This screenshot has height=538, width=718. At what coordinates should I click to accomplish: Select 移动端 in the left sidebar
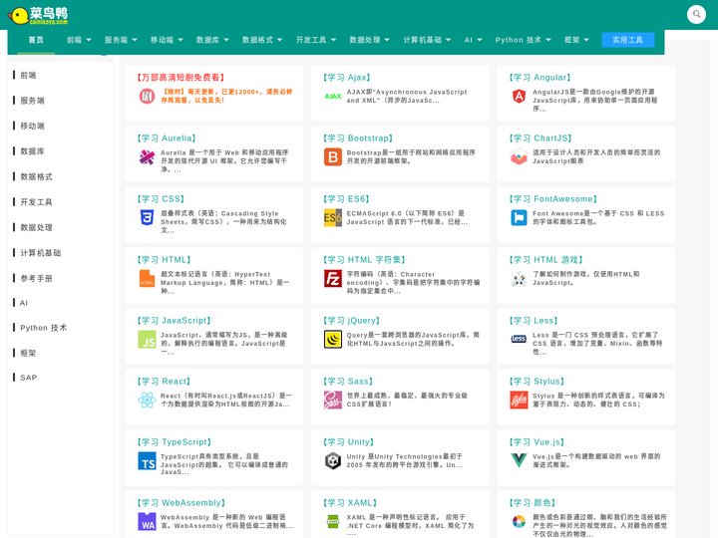click(32, 126)
